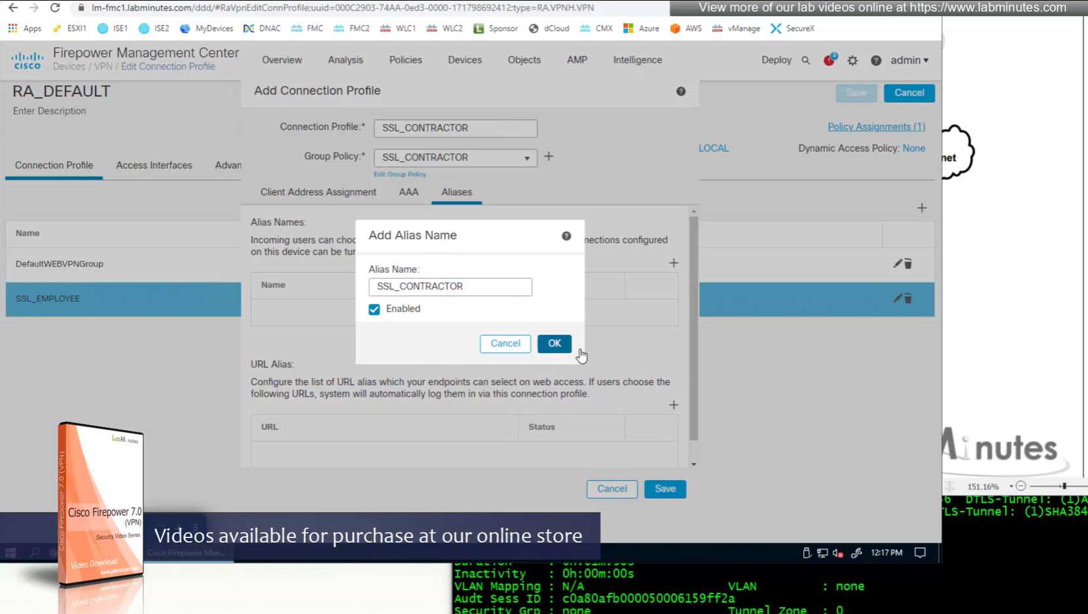Expand the Group Policy dropdown
1088x614 pixels.
[x=526, y=158]
